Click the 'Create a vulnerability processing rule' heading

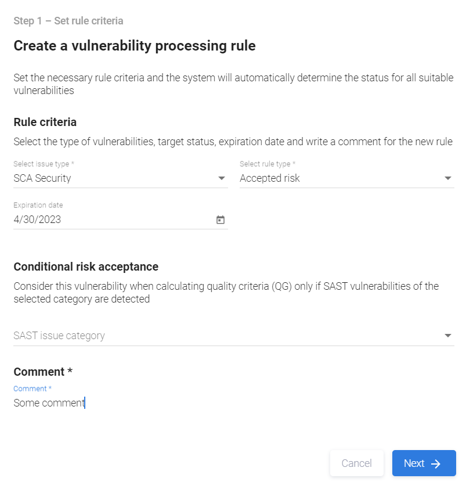click(135, 46)
